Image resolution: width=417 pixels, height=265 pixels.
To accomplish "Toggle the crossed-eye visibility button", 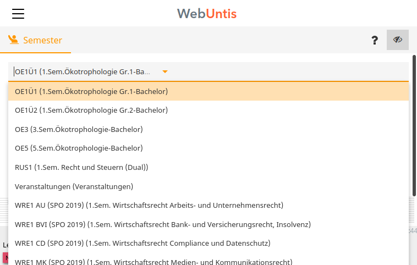I will tap(398, 40).
